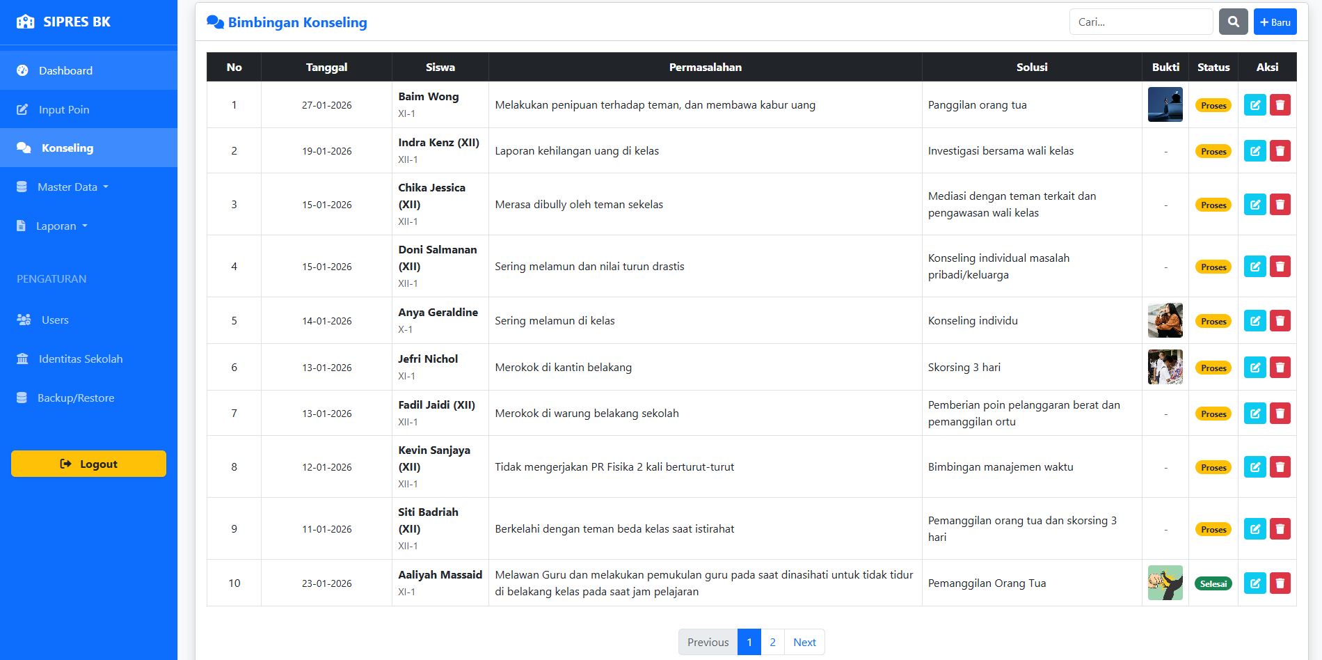This screenshot has height=660, width=1322.
Task: Go to Input Poin page
Action: [x=63, y=109]
